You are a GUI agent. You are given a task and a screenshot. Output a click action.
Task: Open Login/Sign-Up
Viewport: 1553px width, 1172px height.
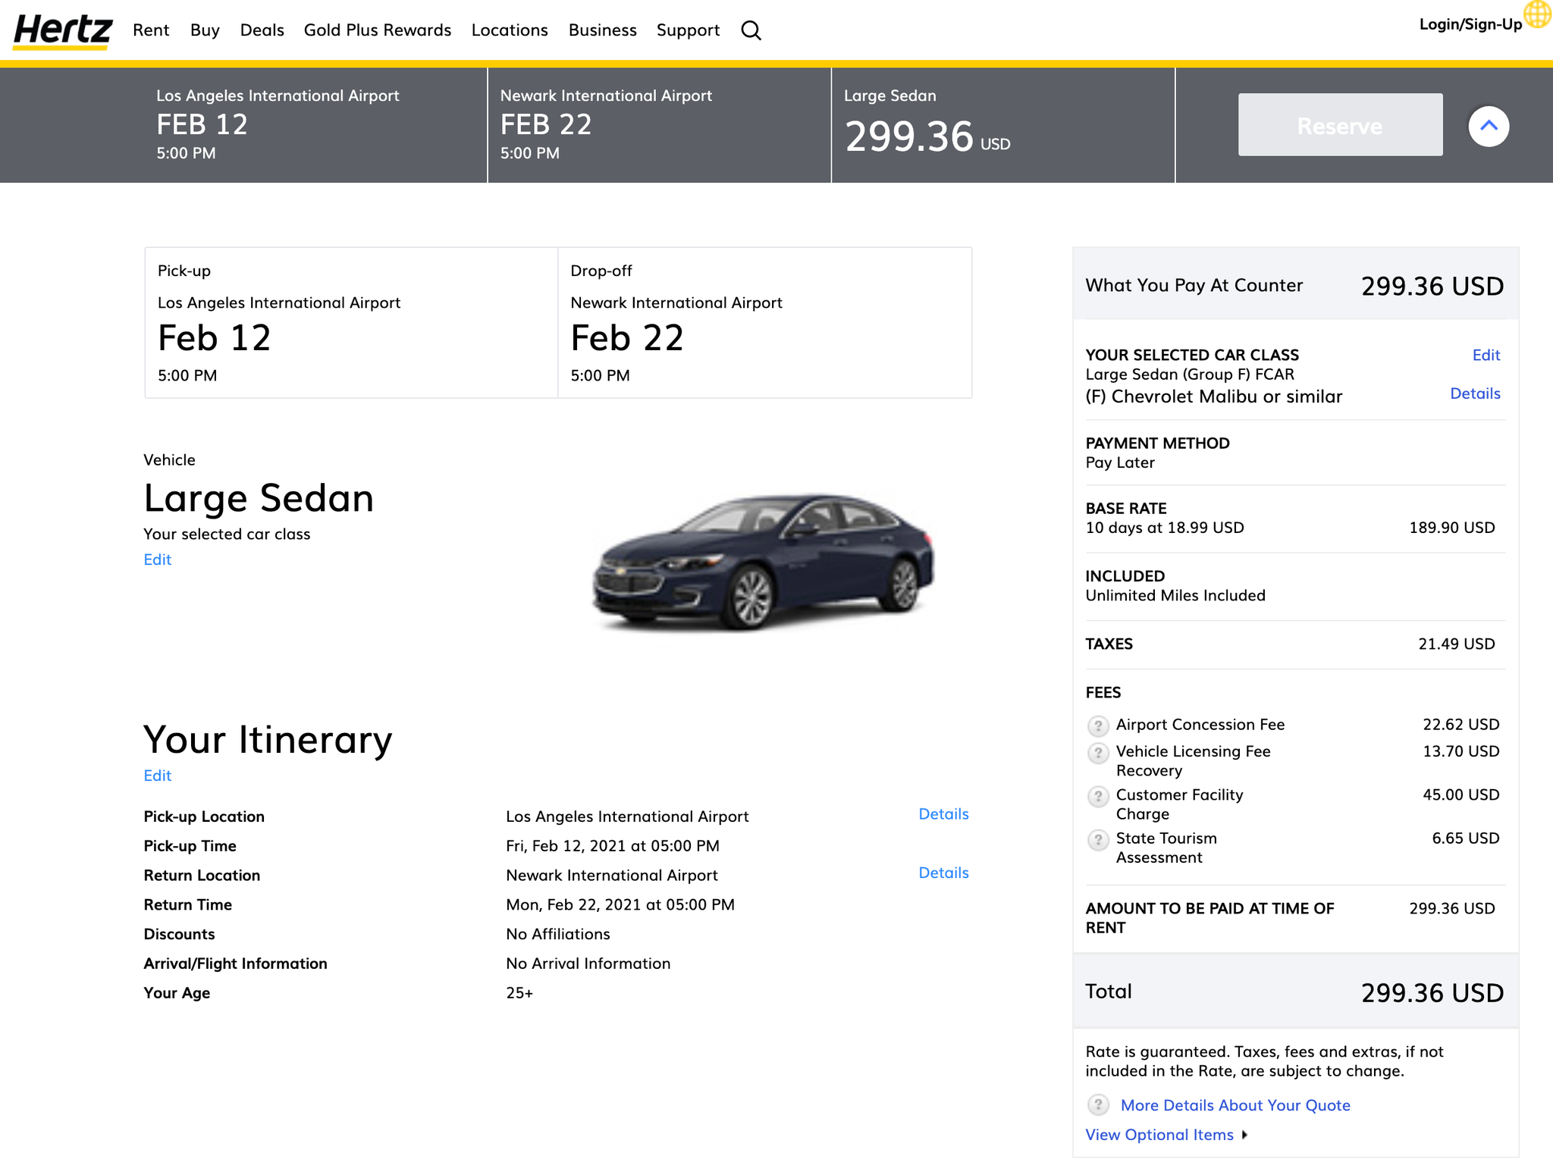coord(1468,24)
